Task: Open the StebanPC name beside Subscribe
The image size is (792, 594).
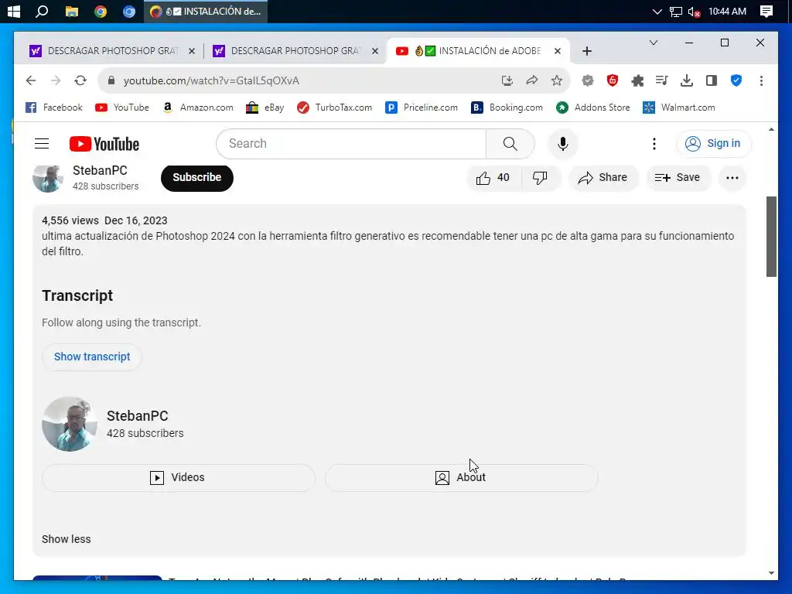Action: coord(100,171)
